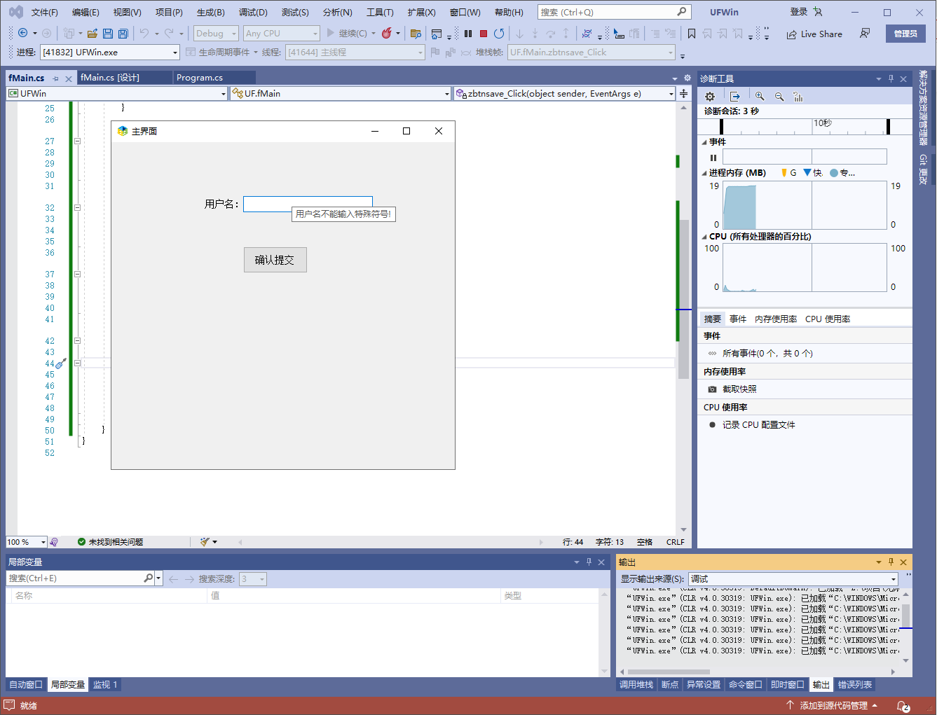This screenshot has height=715, width=937.
Task: Click the split editor window icon
Action: [x=683, y=93]
